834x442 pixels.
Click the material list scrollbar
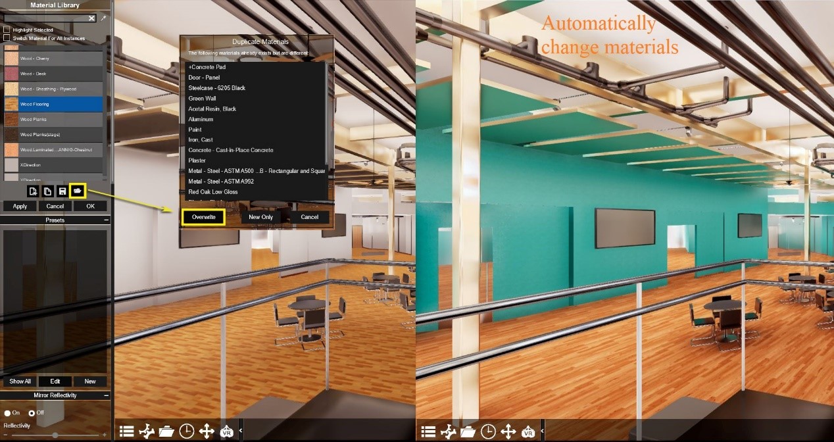coord(105,112)
